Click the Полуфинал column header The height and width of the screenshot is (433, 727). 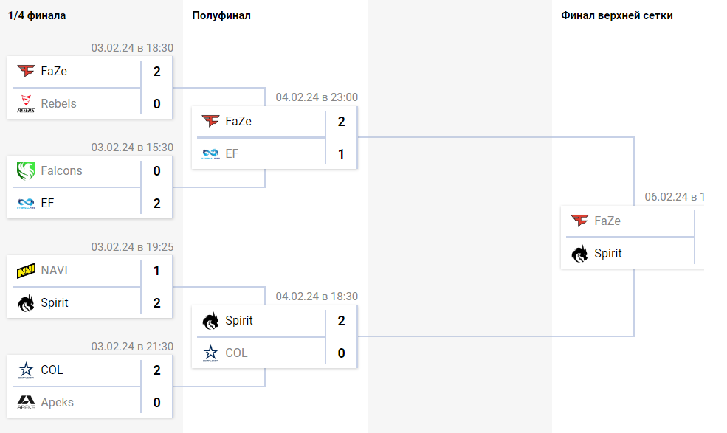[221, 15]
